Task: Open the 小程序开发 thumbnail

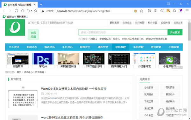Action: [x=144, y=60]
